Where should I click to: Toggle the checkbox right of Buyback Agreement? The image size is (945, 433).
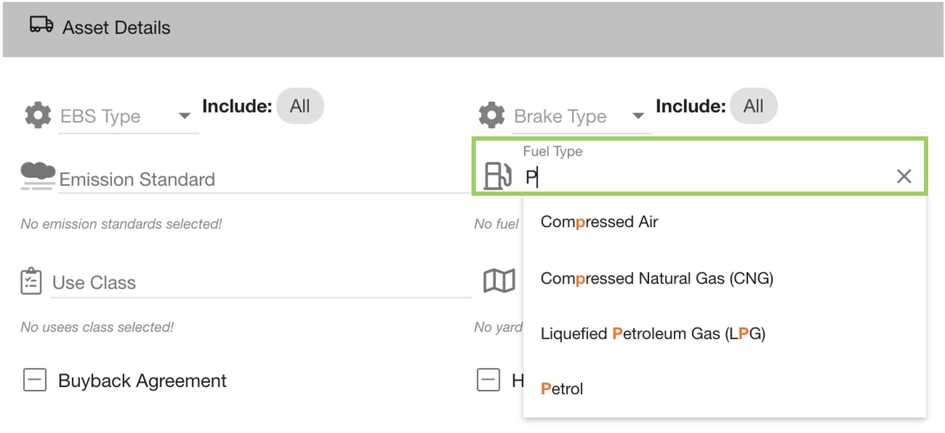pyautogui.click(x=488, y=380)
